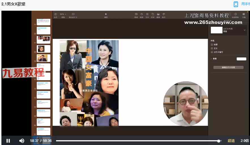Toggle the 幻灯片编号 slide number checkbox
This screenshot has height=145, width=250.
212,52
